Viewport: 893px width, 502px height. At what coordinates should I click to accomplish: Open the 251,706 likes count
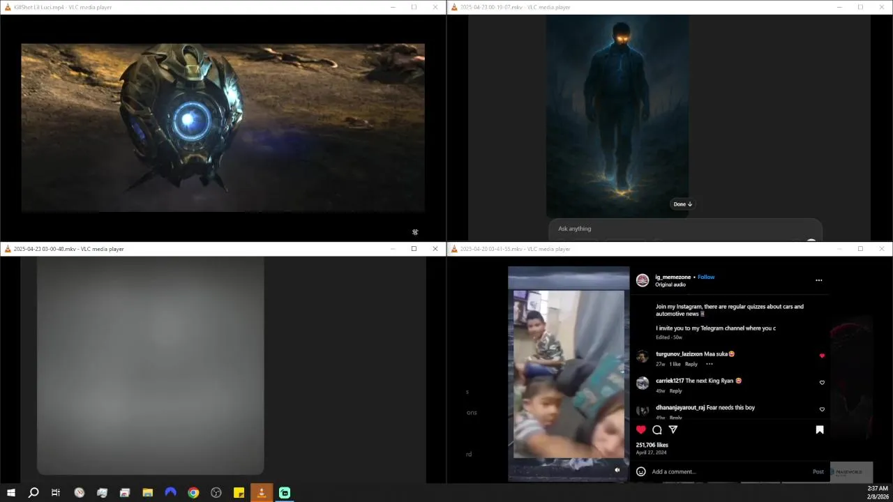click(652, 445)
